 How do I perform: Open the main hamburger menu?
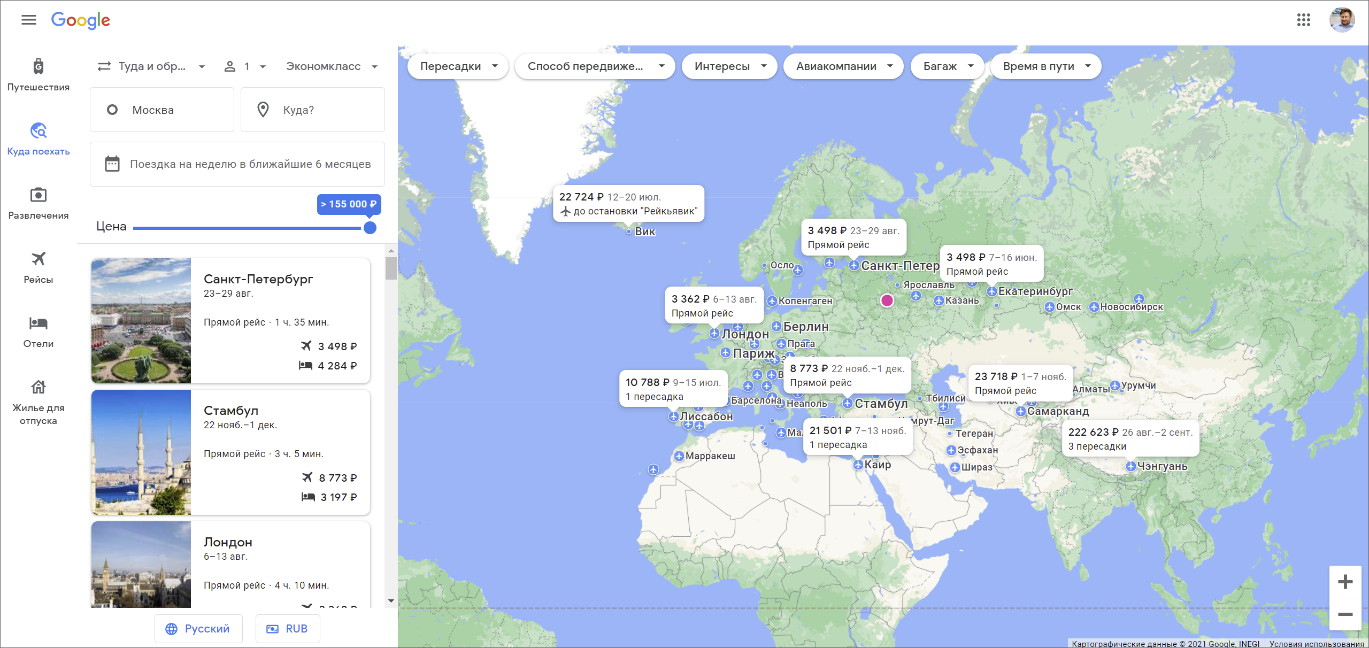(29, 20)
